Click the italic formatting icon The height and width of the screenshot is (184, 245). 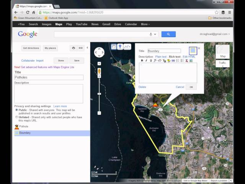click(x=146, y=61)
